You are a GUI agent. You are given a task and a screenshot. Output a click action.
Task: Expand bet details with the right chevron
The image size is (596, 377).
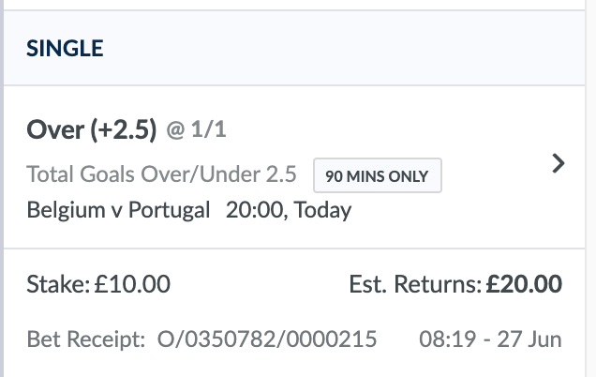[559, 164]
